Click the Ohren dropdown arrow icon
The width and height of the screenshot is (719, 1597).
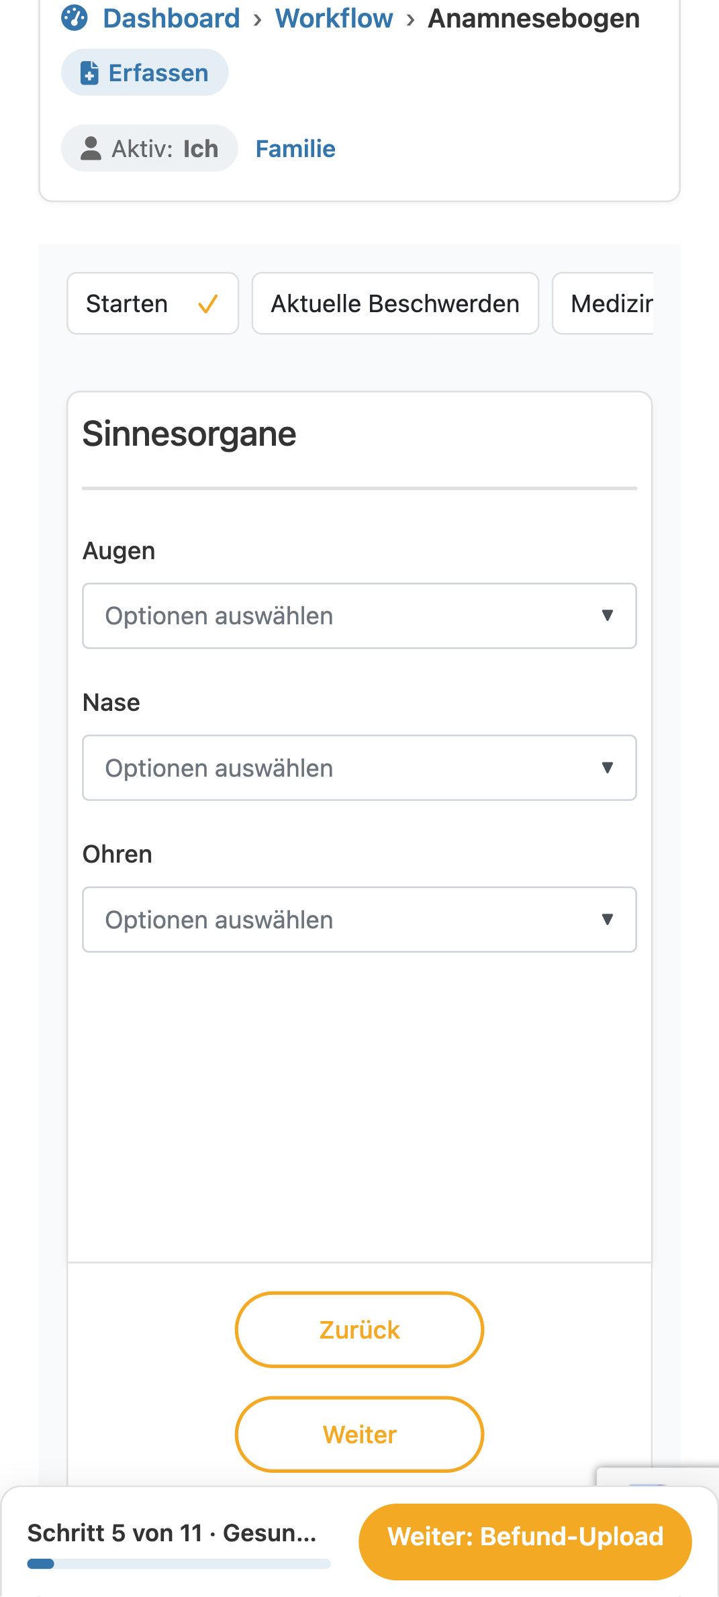click(608, 919)
